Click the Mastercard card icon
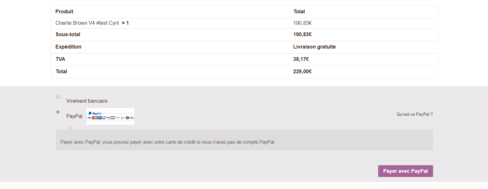Screen dimensions: 488x189 94,118
